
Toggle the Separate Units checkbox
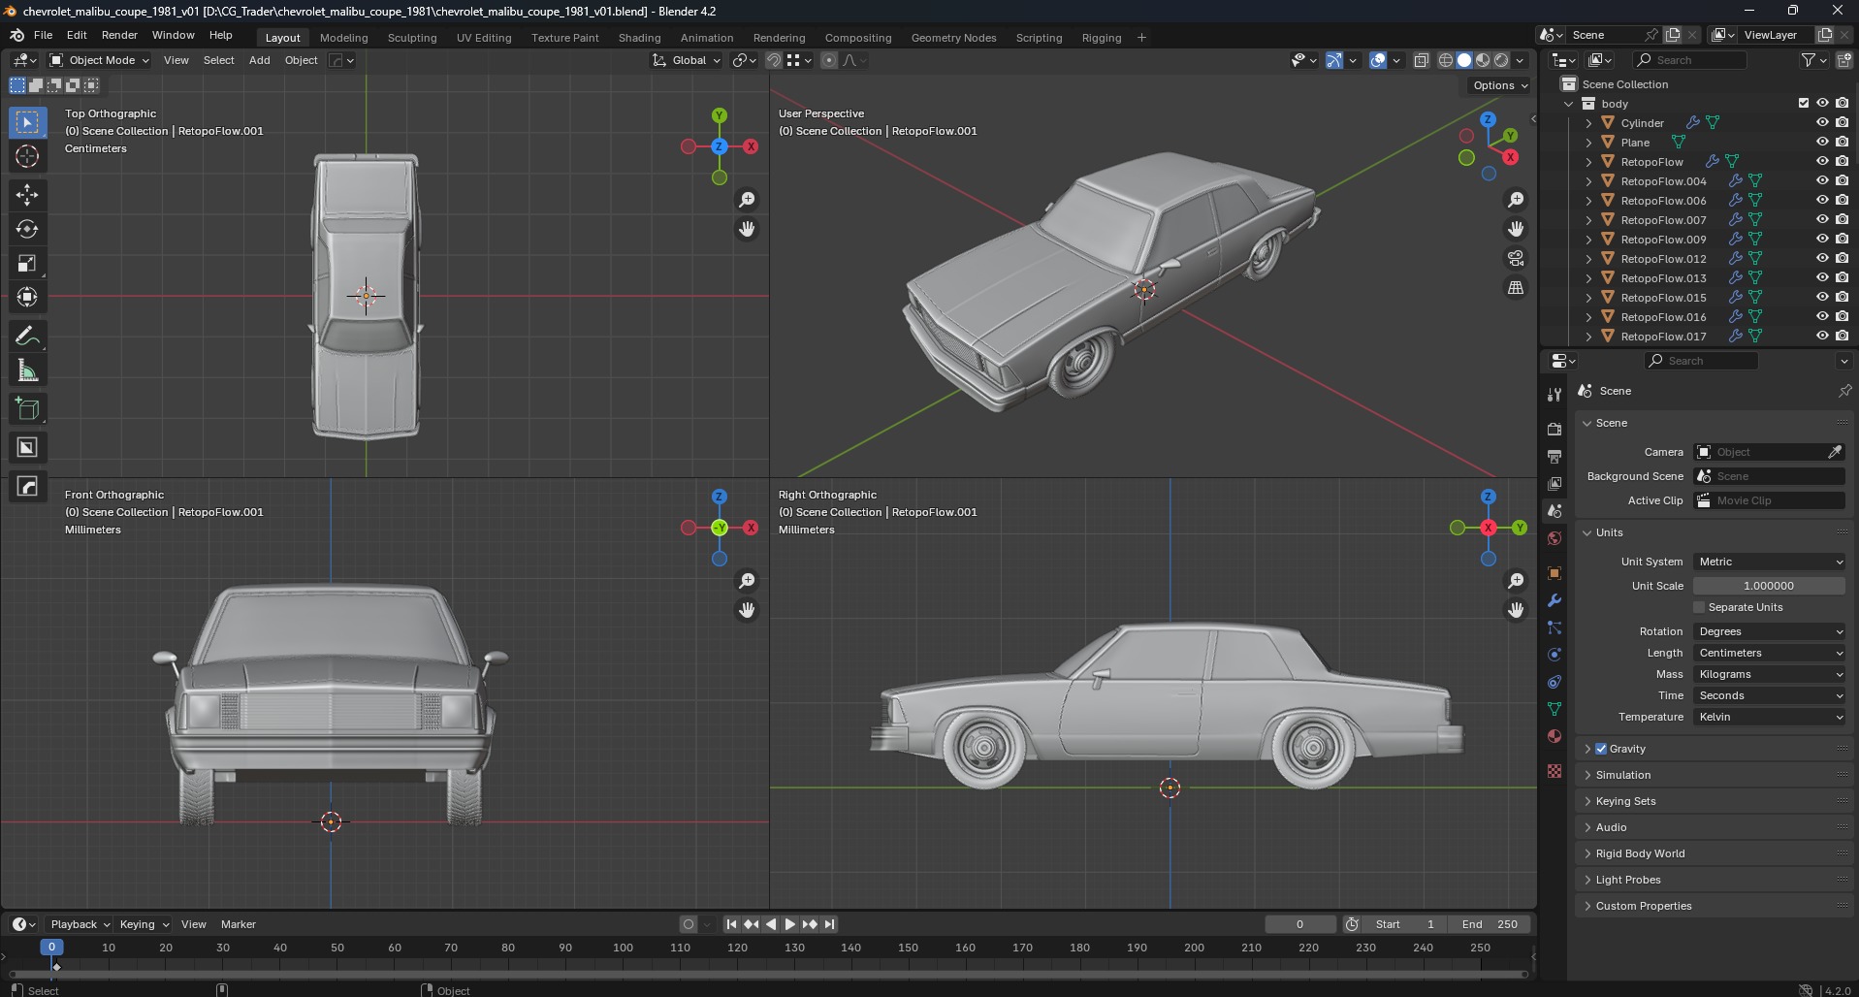(1699, 607)
